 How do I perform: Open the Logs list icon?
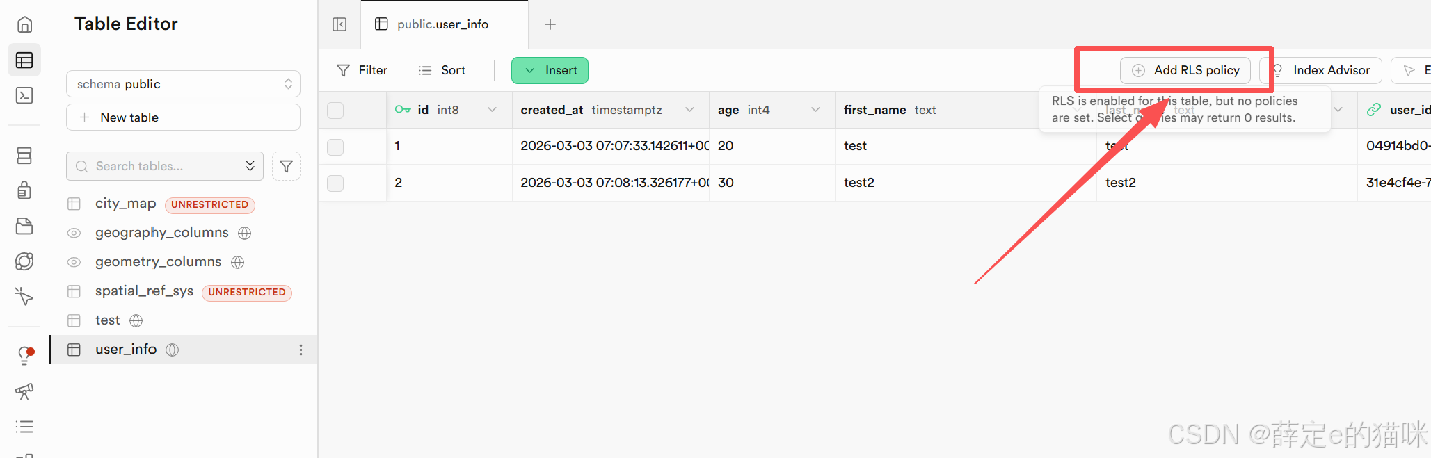(24, 427)
